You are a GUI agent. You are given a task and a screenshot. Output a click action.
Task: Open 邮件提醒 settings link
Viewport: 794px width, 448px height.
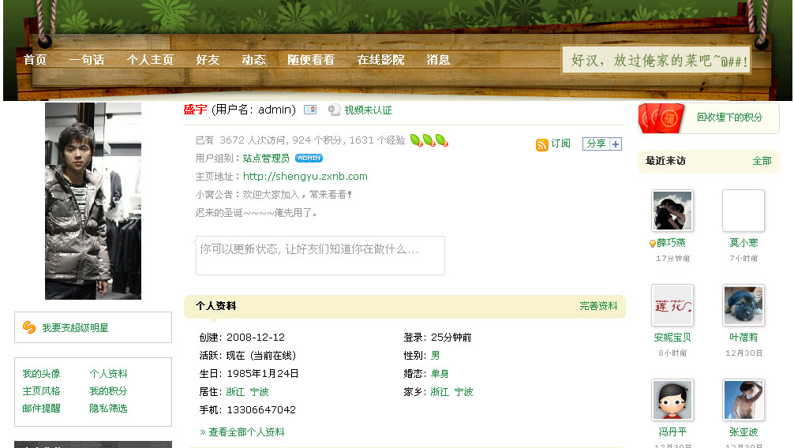pyautogui.click(x=41, y=408)
